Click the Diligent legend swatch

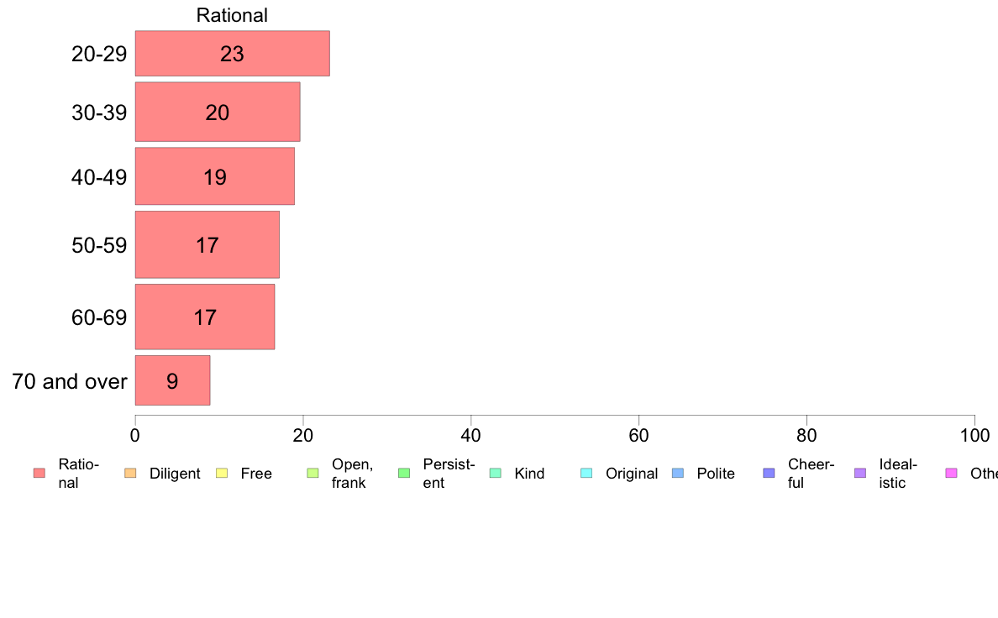(130, 473)
